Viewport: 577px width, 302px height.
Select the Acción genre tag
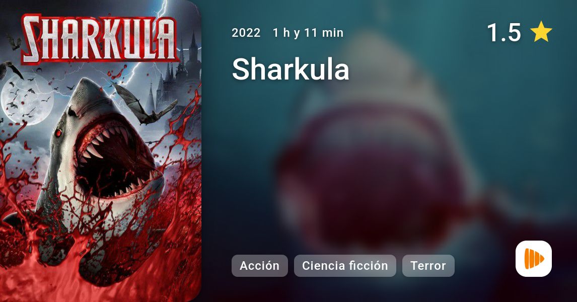coord(259,266)
